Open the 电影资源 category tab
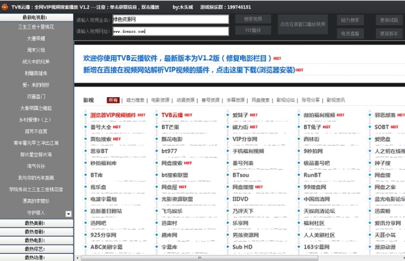Viewport: 405px width, 261px height. [160, 100]
